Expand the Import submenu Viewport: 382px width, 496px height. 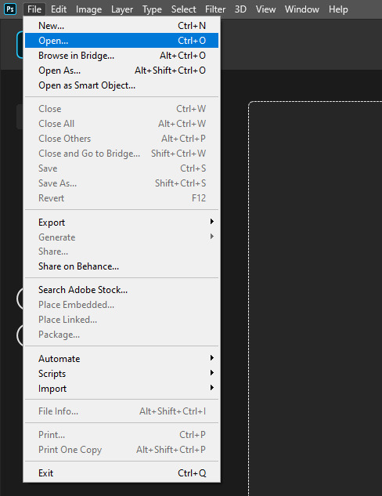(121, 388)
